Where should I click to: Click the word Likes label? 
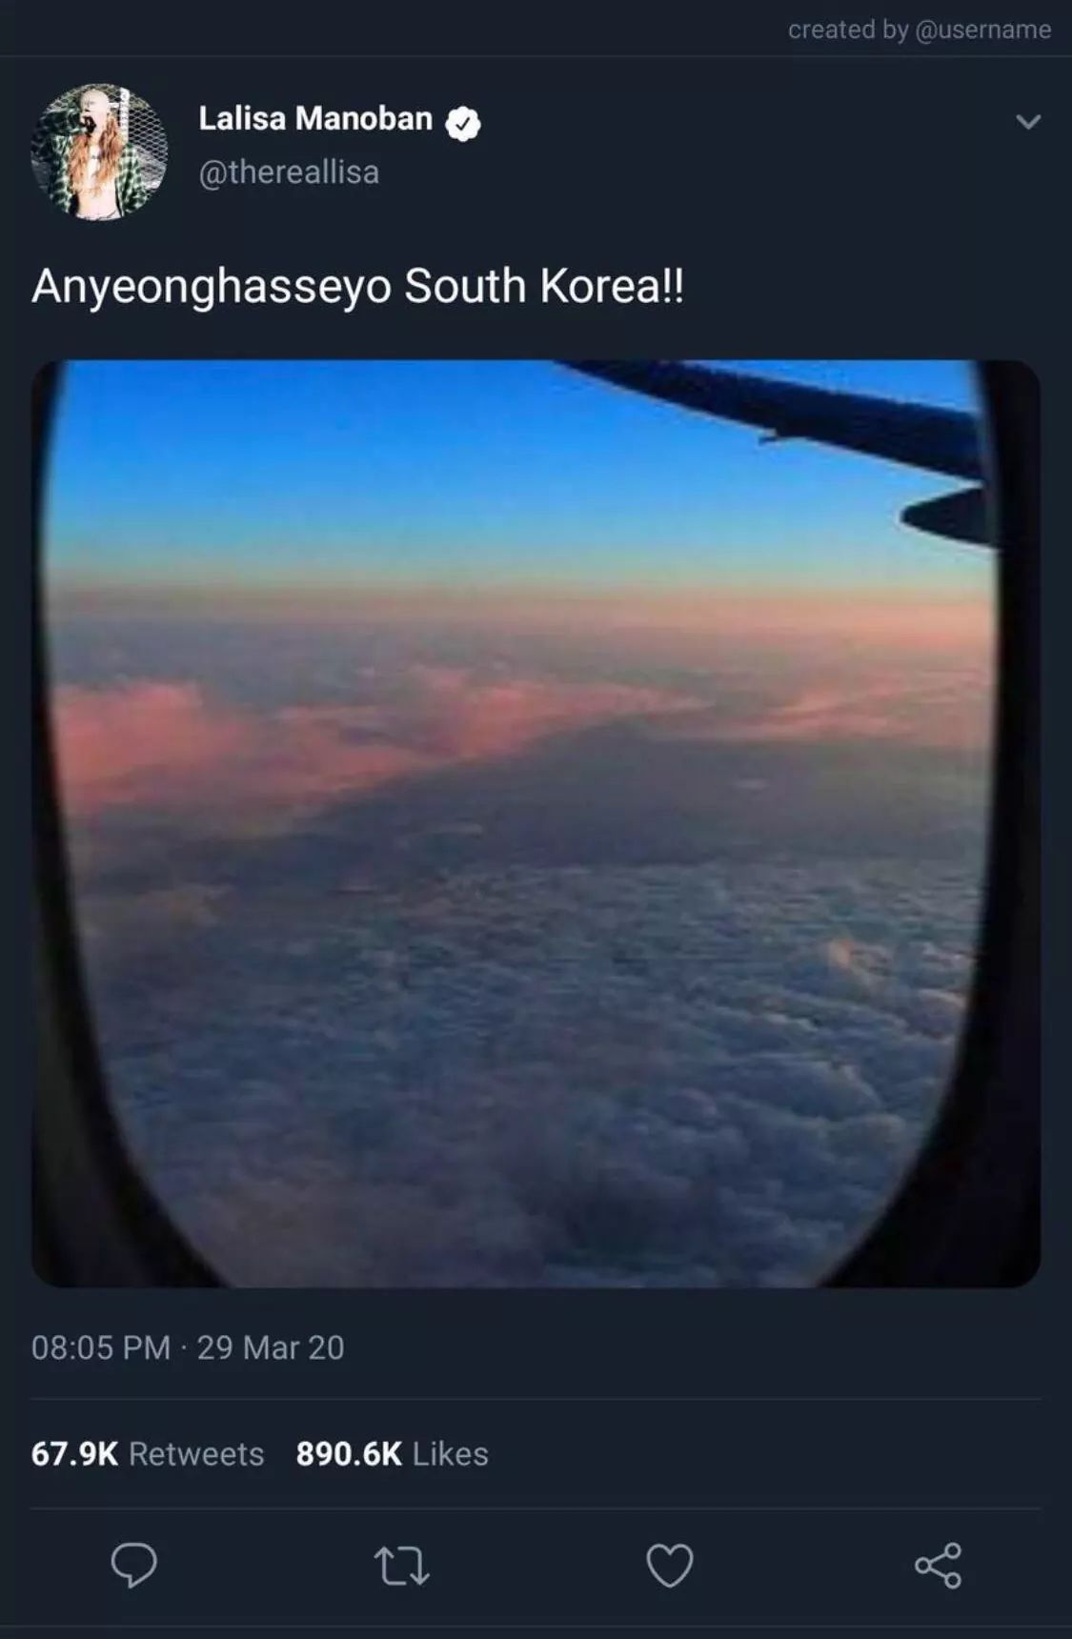click(x=451, y=1454)
